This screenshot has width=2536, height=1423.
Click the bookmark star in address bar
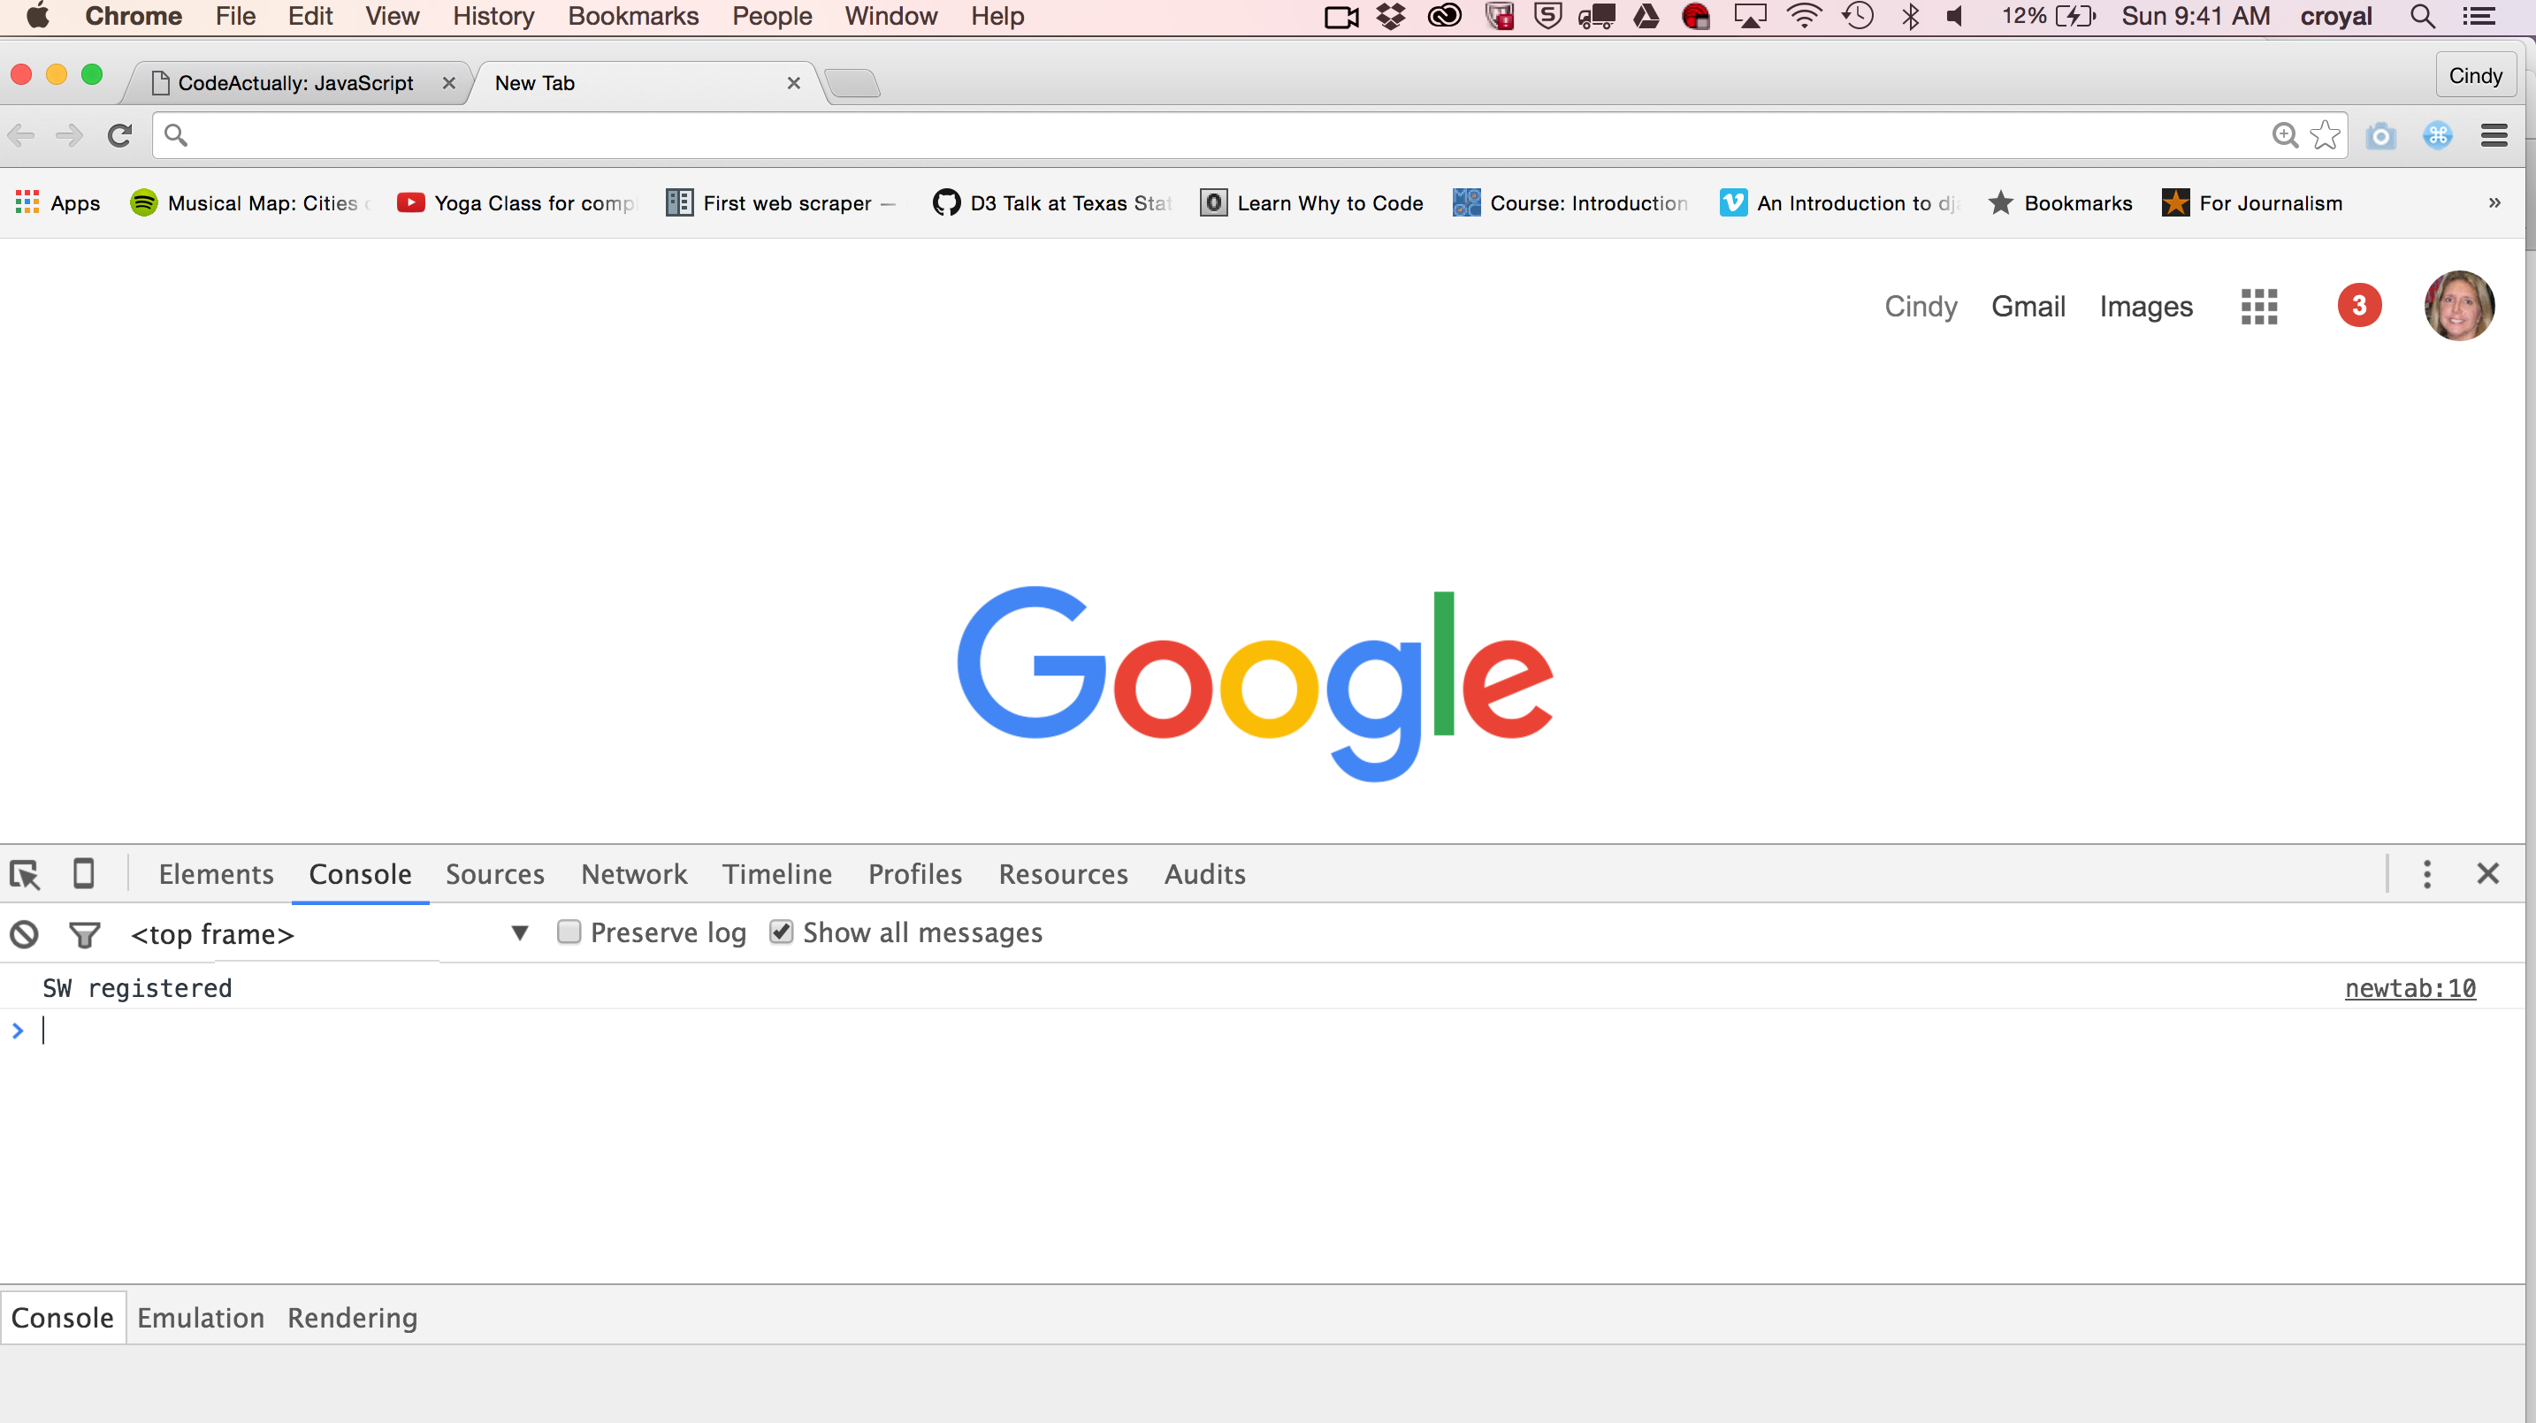(2326, 135)
